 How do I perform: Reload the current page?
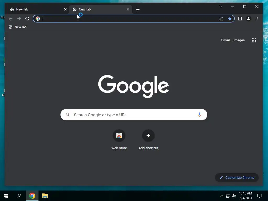27,19
